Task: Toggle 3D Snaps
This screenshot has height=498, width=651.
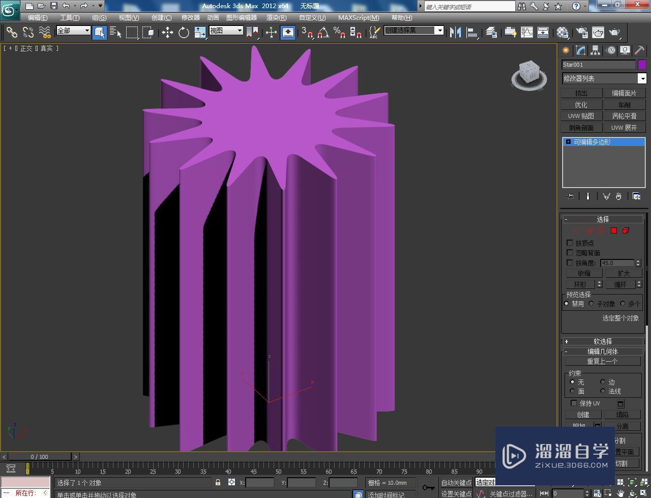Action: point(307,33)
